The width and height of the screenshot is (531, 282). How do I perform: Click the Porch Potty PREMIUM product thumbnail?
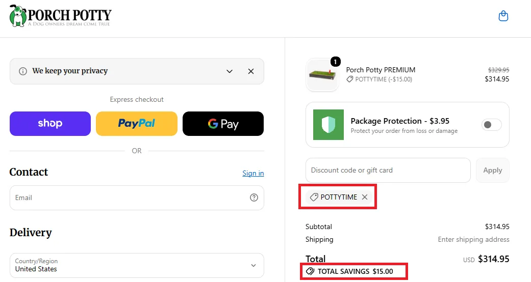click(322, 75)
